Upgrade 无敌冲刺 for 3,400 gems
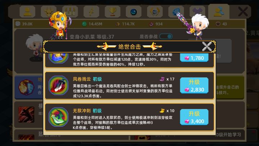The image size is (259, 146). [194, 117]
